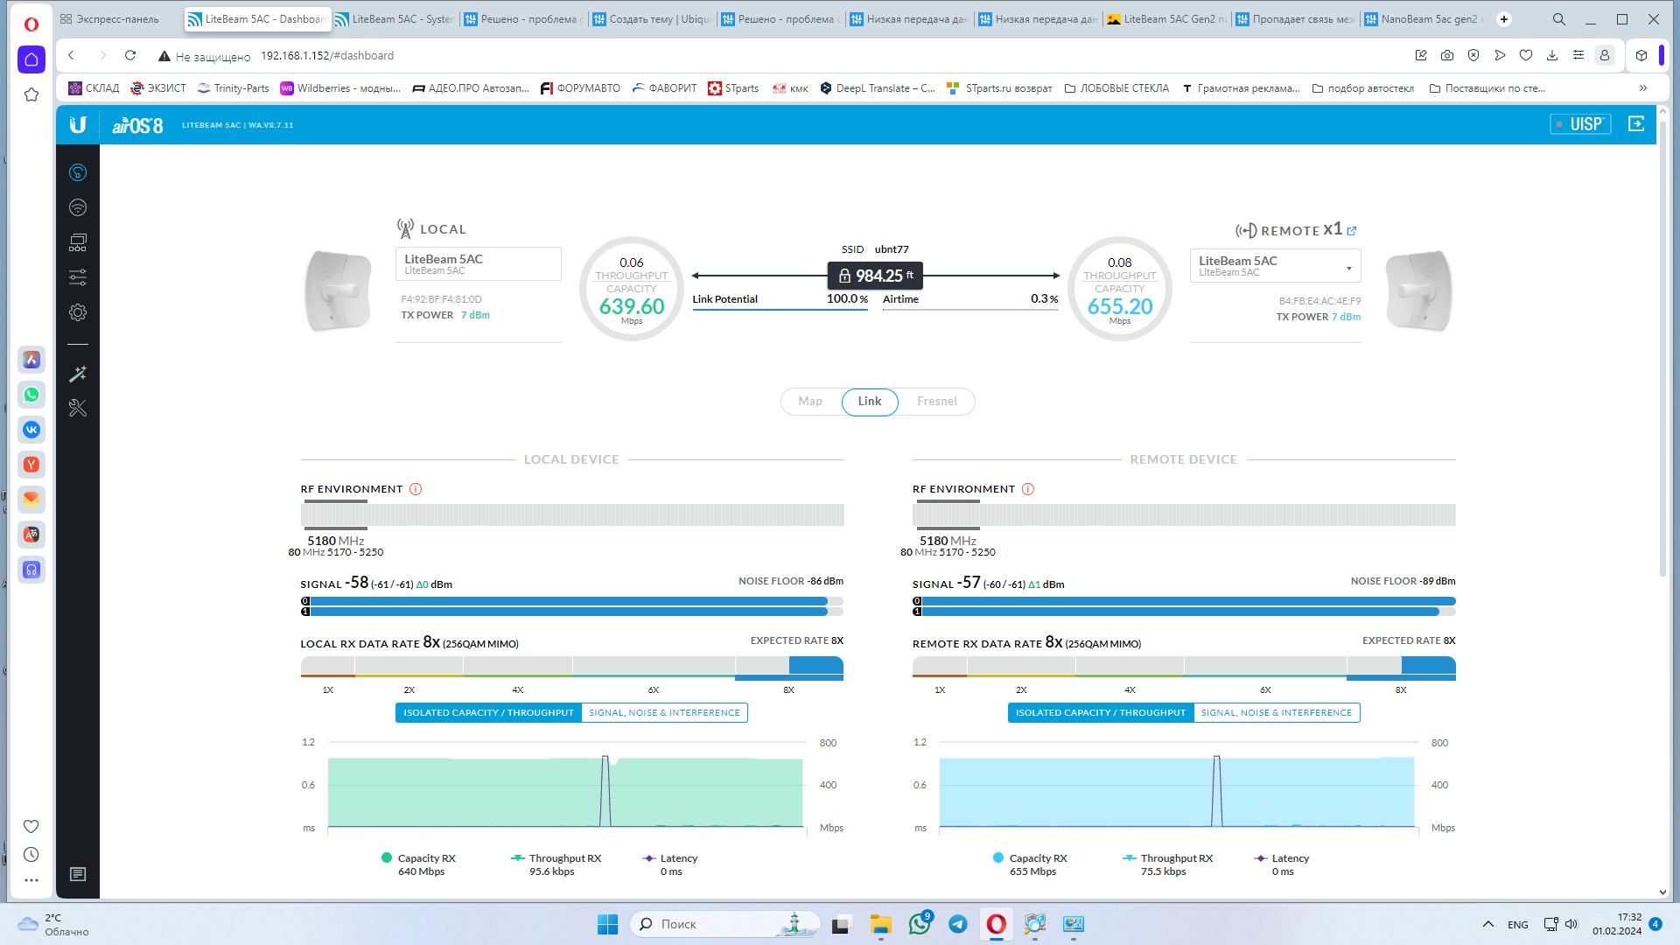
Task: Open Telegram from the taskbar
Action: [x=958, y=924]
